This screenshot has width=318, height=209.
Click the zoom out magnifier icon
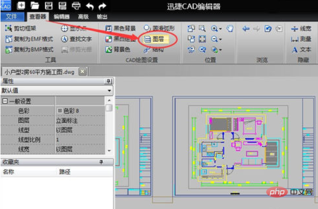click(215, 39)
